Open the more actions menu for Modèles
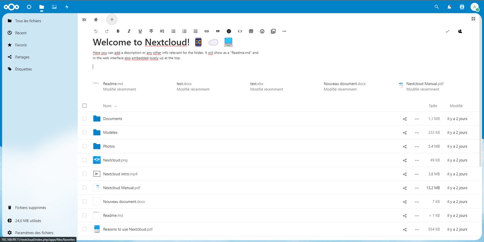The height and width of the screenshot is (242, 484). (x=417, y=132)
